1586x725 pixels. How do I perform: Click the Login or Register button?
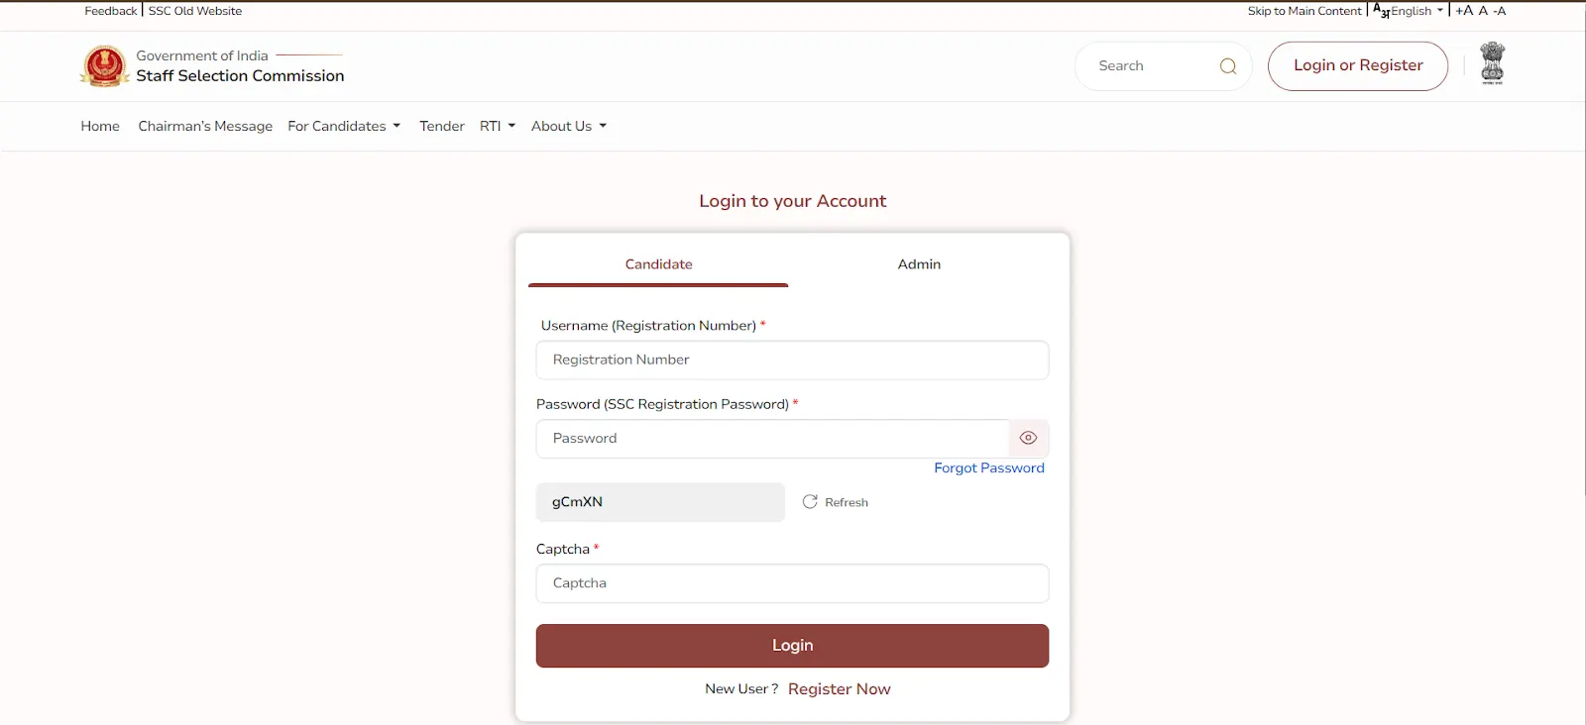pyautogui.click(x=1358, y=65)
